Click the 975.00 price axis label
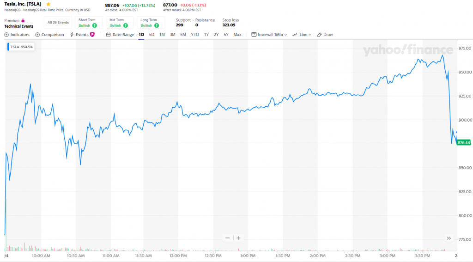This screenshot has height=262, width=473. pyautogui.click(x=465, y=49)
